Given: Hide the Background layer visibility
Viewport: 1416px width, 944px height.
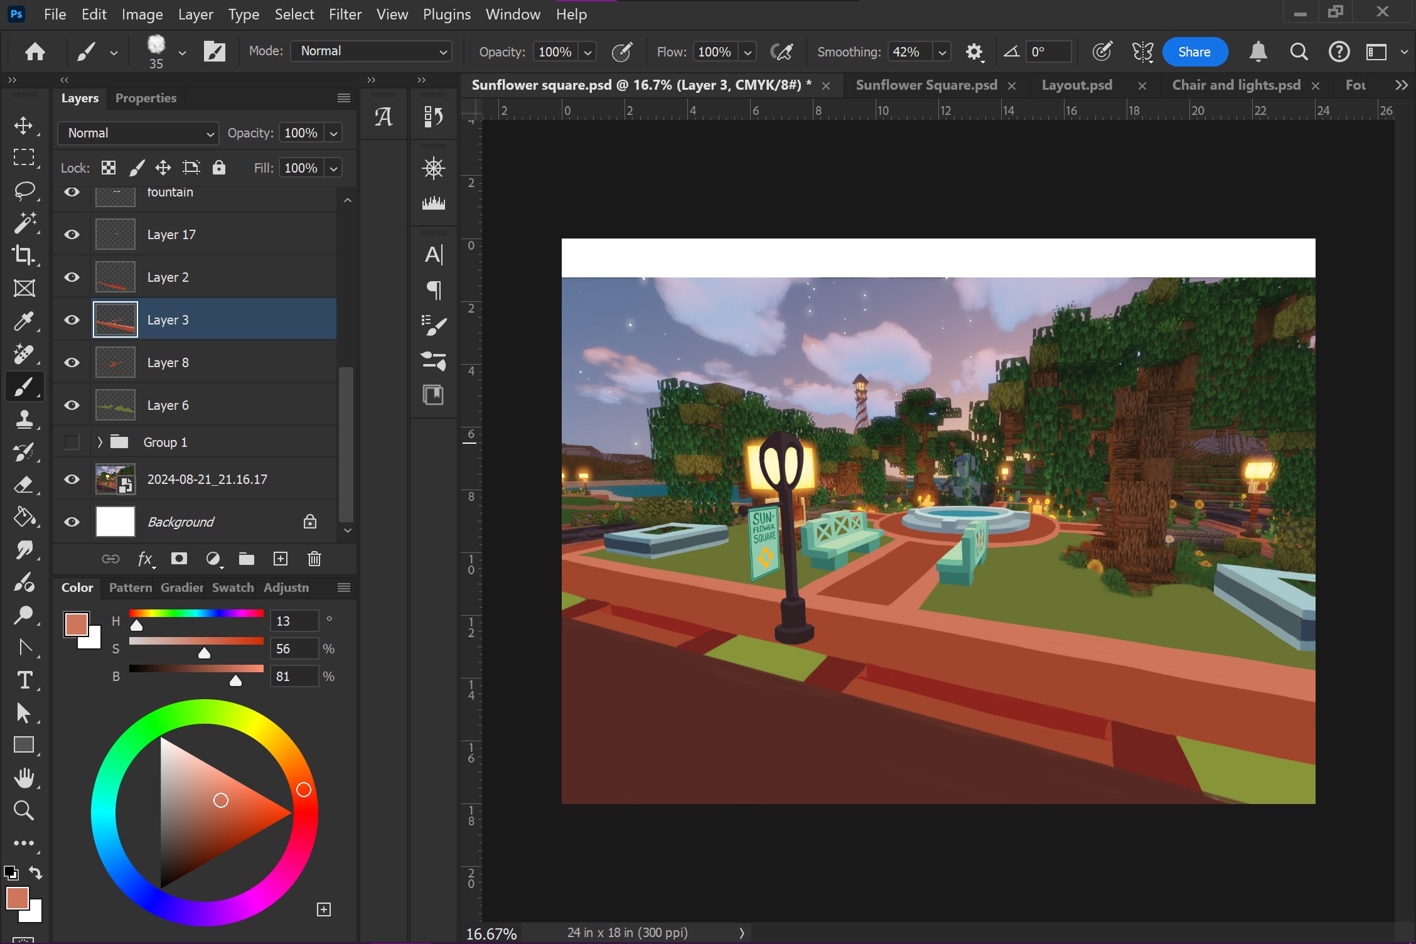Looking at the screenshot, I should pos(72,522).
